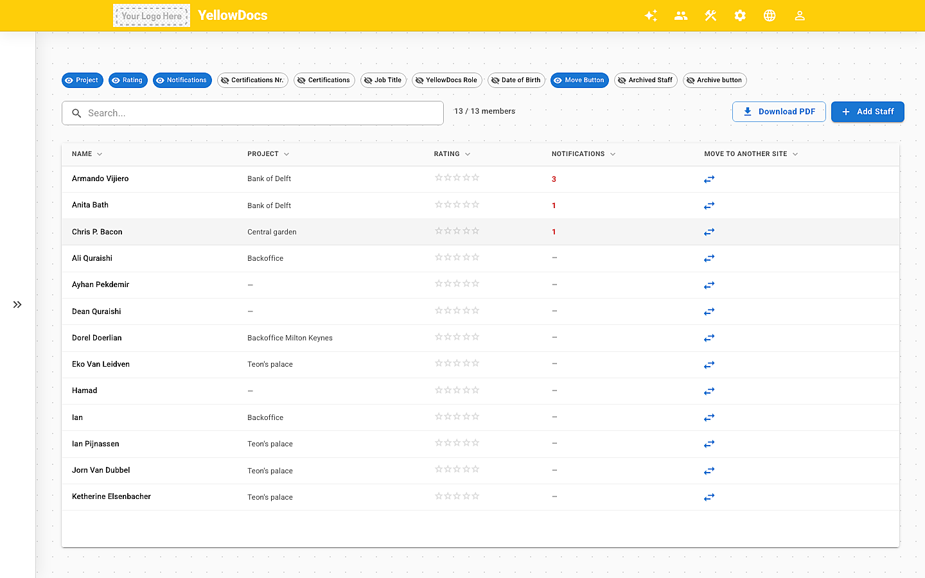Sort by the NAME column header

pos(87,154)
